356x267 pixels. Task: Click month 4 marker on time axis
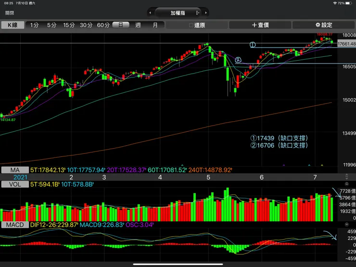click(x=160, y=178)
